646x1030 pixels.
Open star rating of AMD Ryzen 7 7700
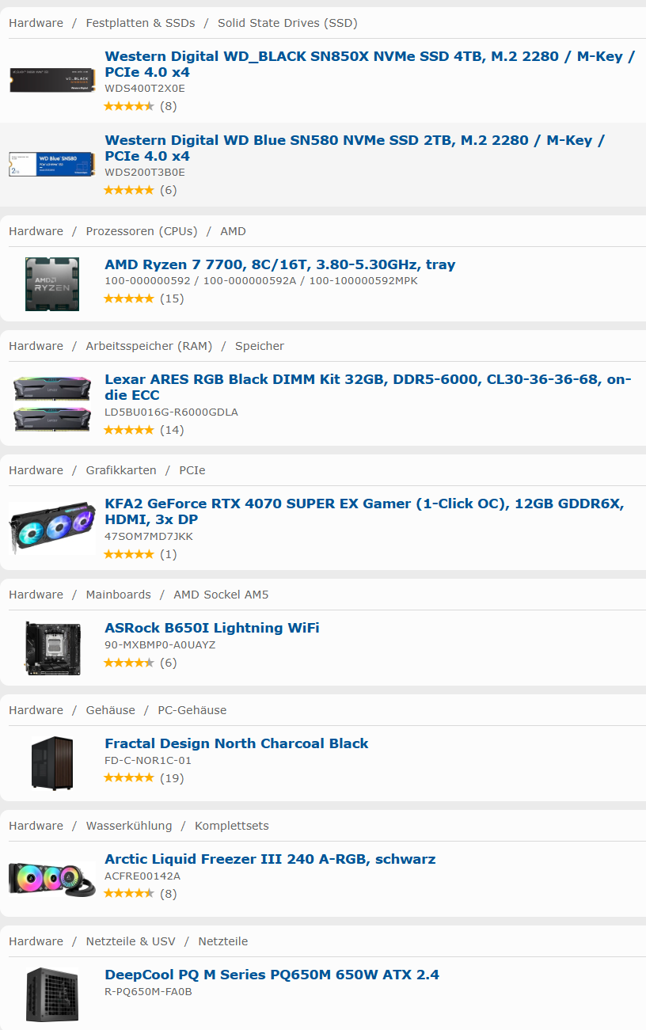coord(129,298)
